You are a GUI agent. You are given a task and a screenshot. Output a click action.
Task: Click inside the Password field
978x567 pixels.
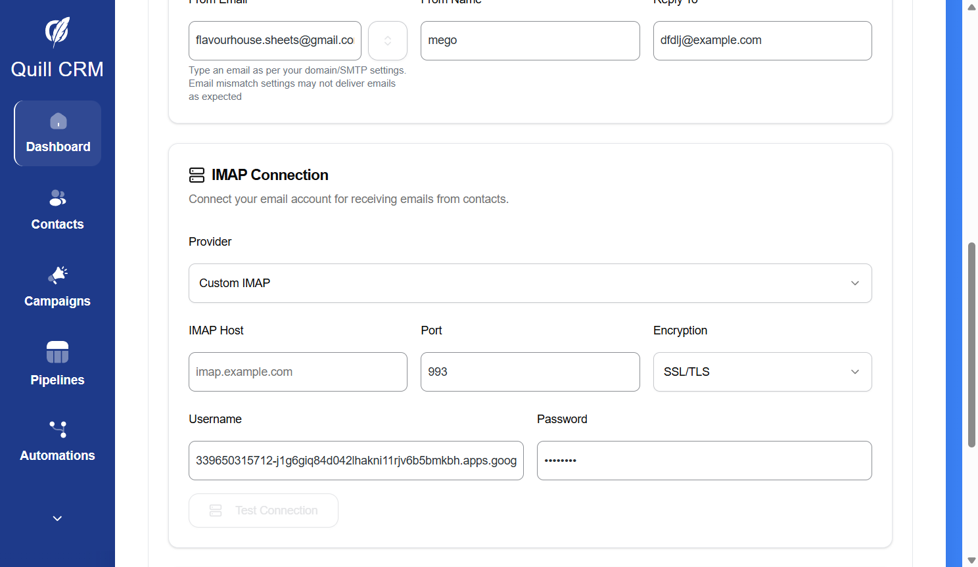(x=704, y=461)
